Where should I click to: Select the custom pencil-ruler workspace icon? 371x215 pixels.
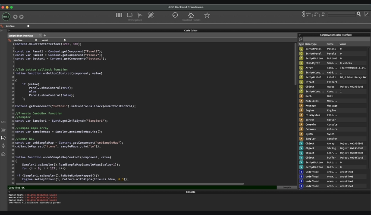coord(151,15)
